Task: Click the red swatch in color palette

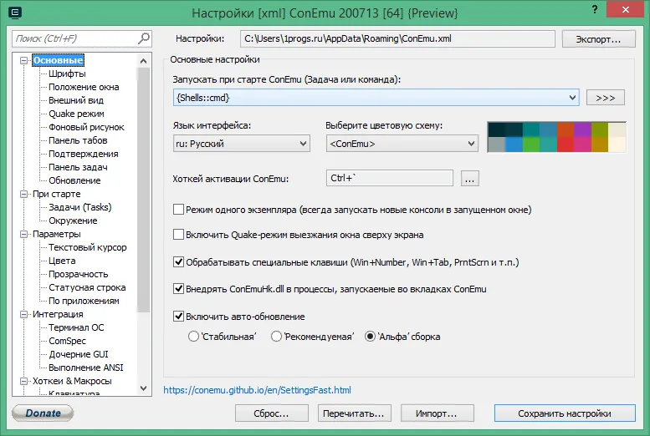Action: [x=565, y=144]
